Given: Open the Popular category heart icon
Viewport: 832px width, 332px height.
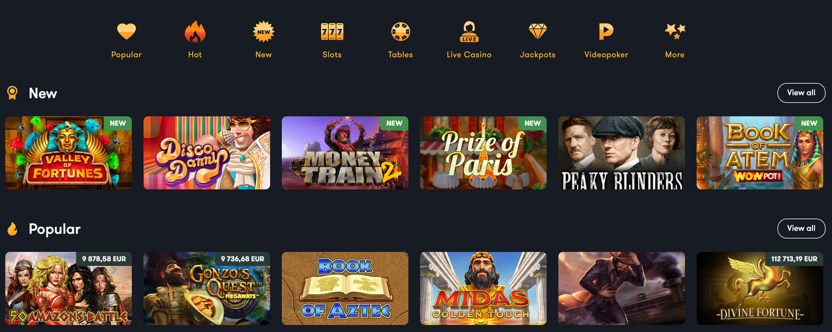Looking at the screenshot, I should click(126, 32).
